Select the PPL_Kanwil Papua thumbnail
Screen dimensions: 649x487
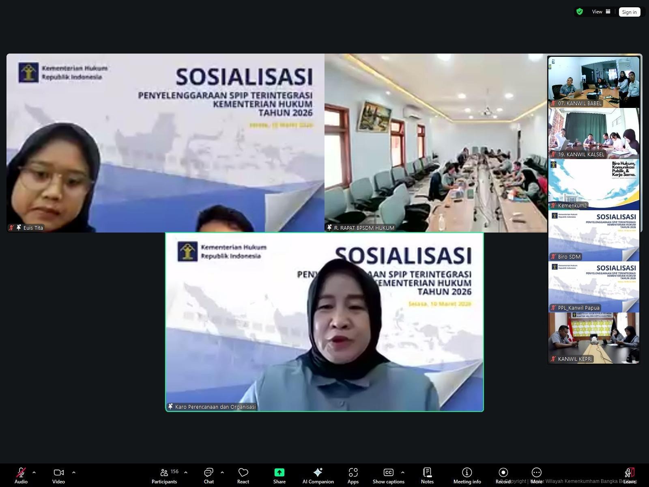point(594,287)
